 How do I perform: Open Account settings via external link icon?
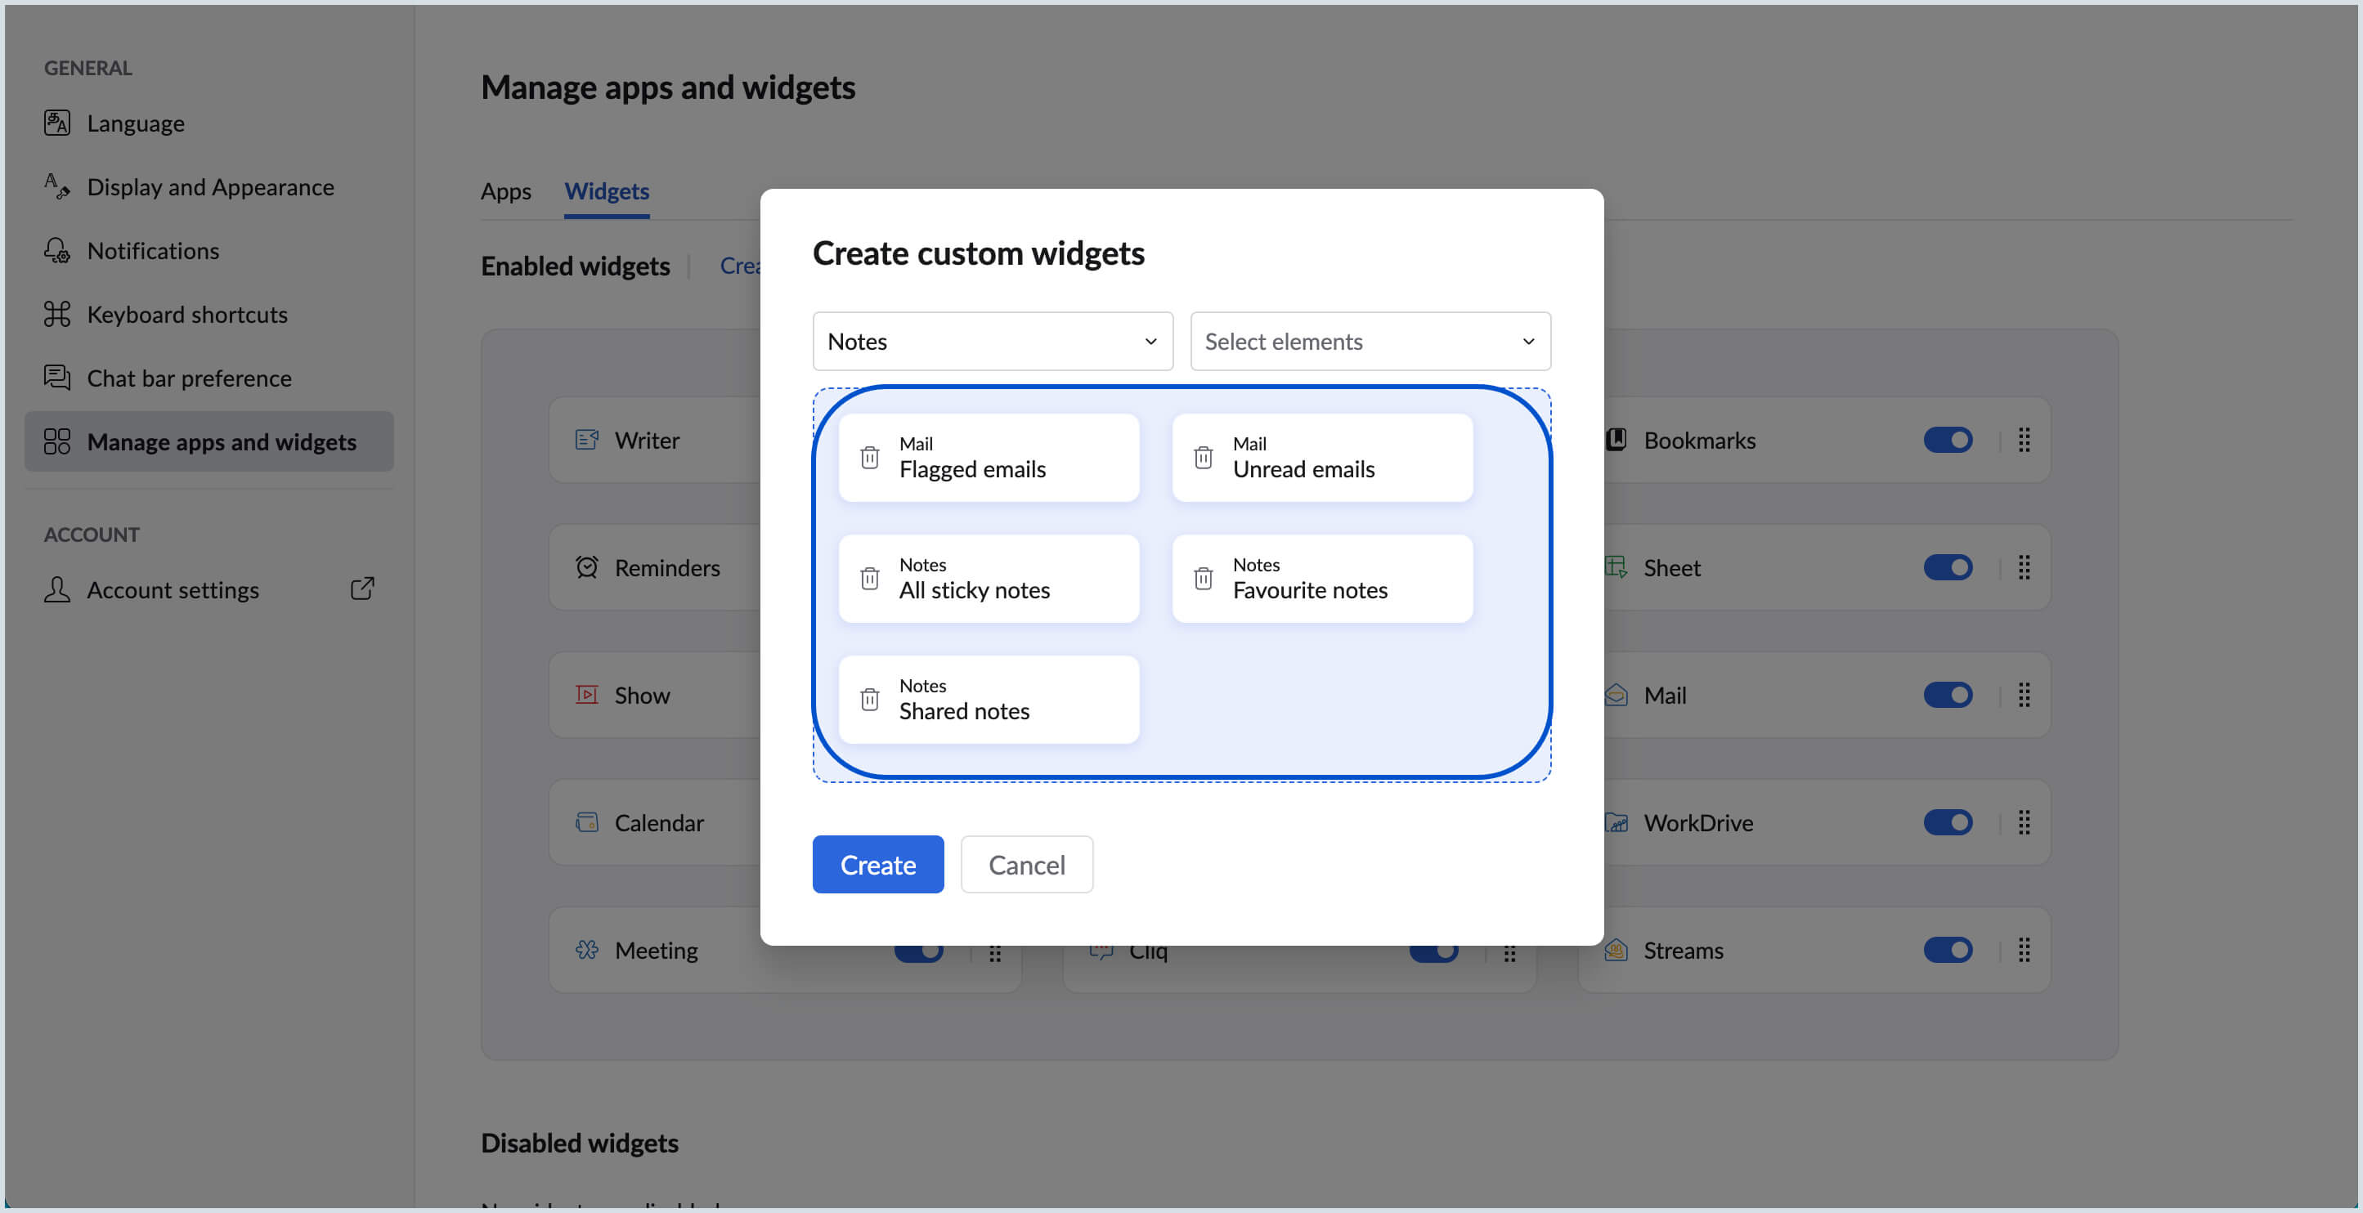click(x=362, y=589)
